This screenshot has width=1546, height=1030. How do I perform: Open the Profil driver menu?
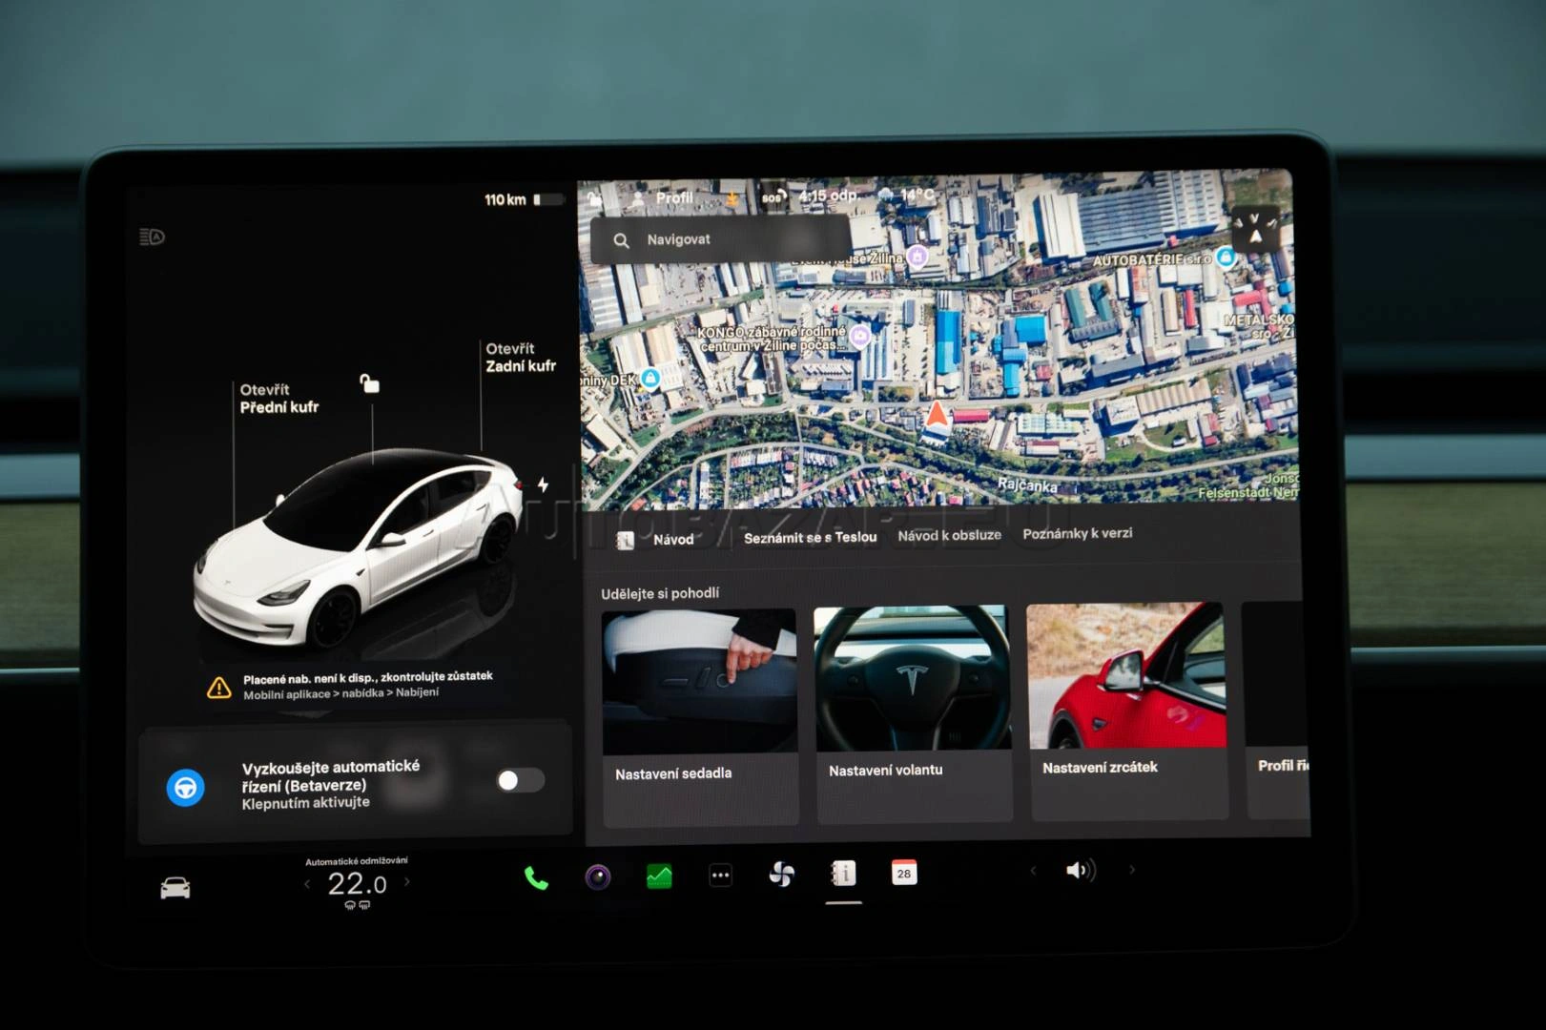point(663,198)
